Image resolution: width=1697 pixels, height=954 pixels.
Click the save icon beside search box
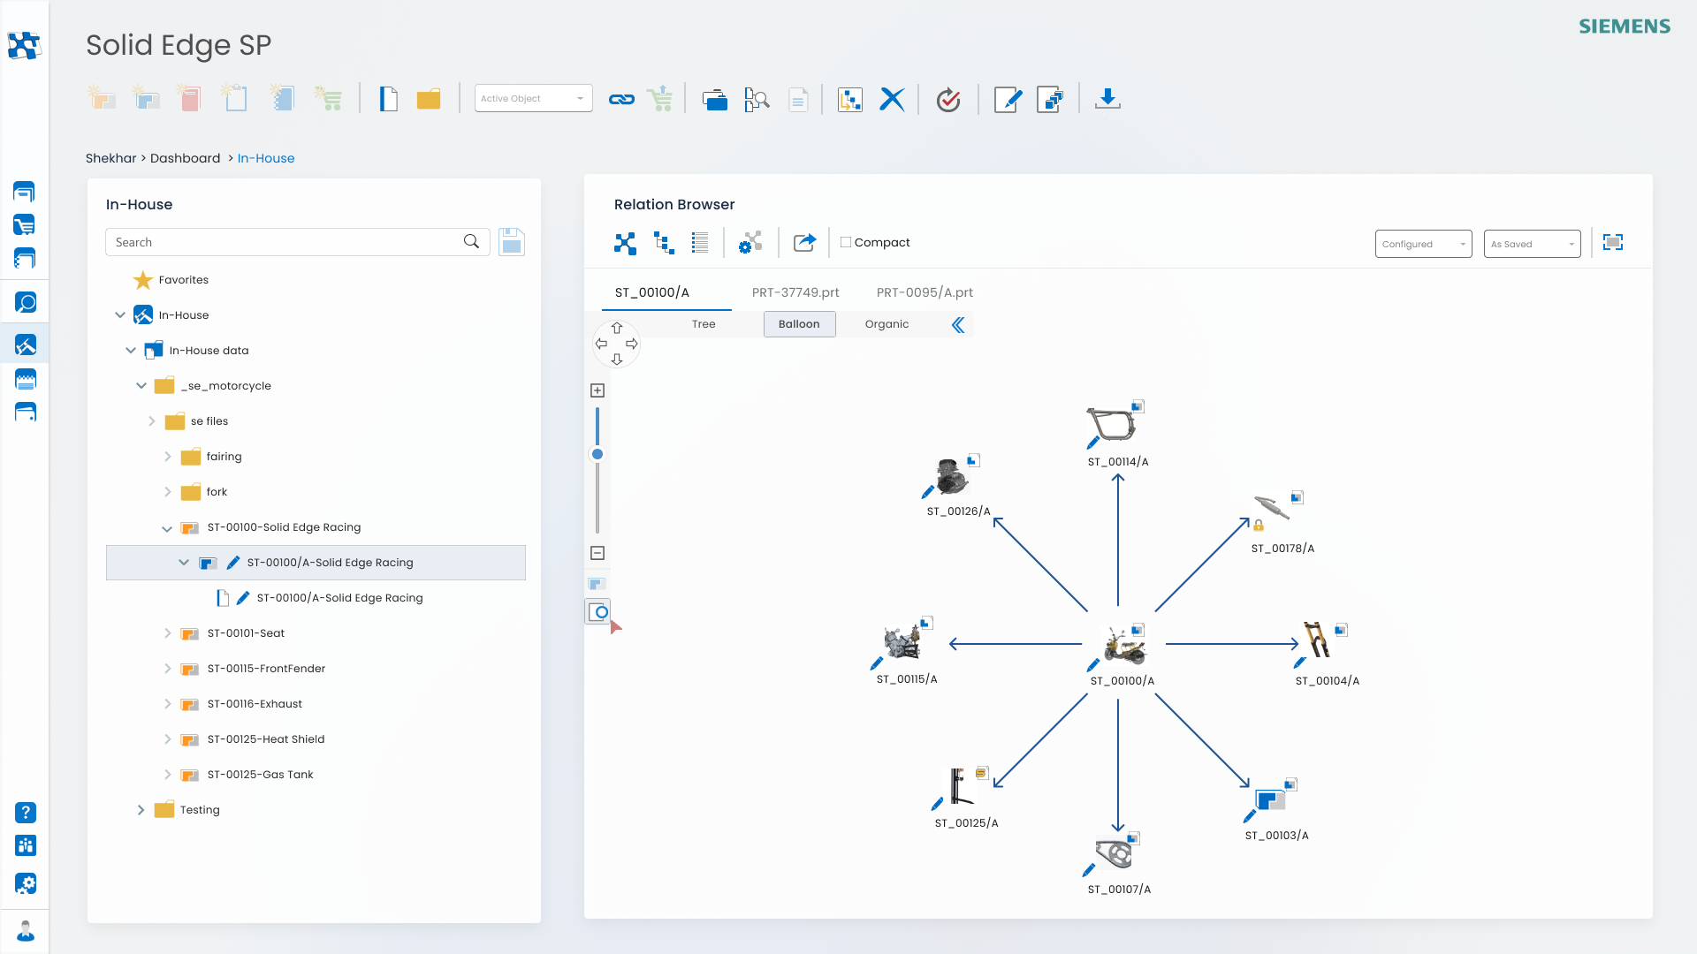click(x=512, y=242)
